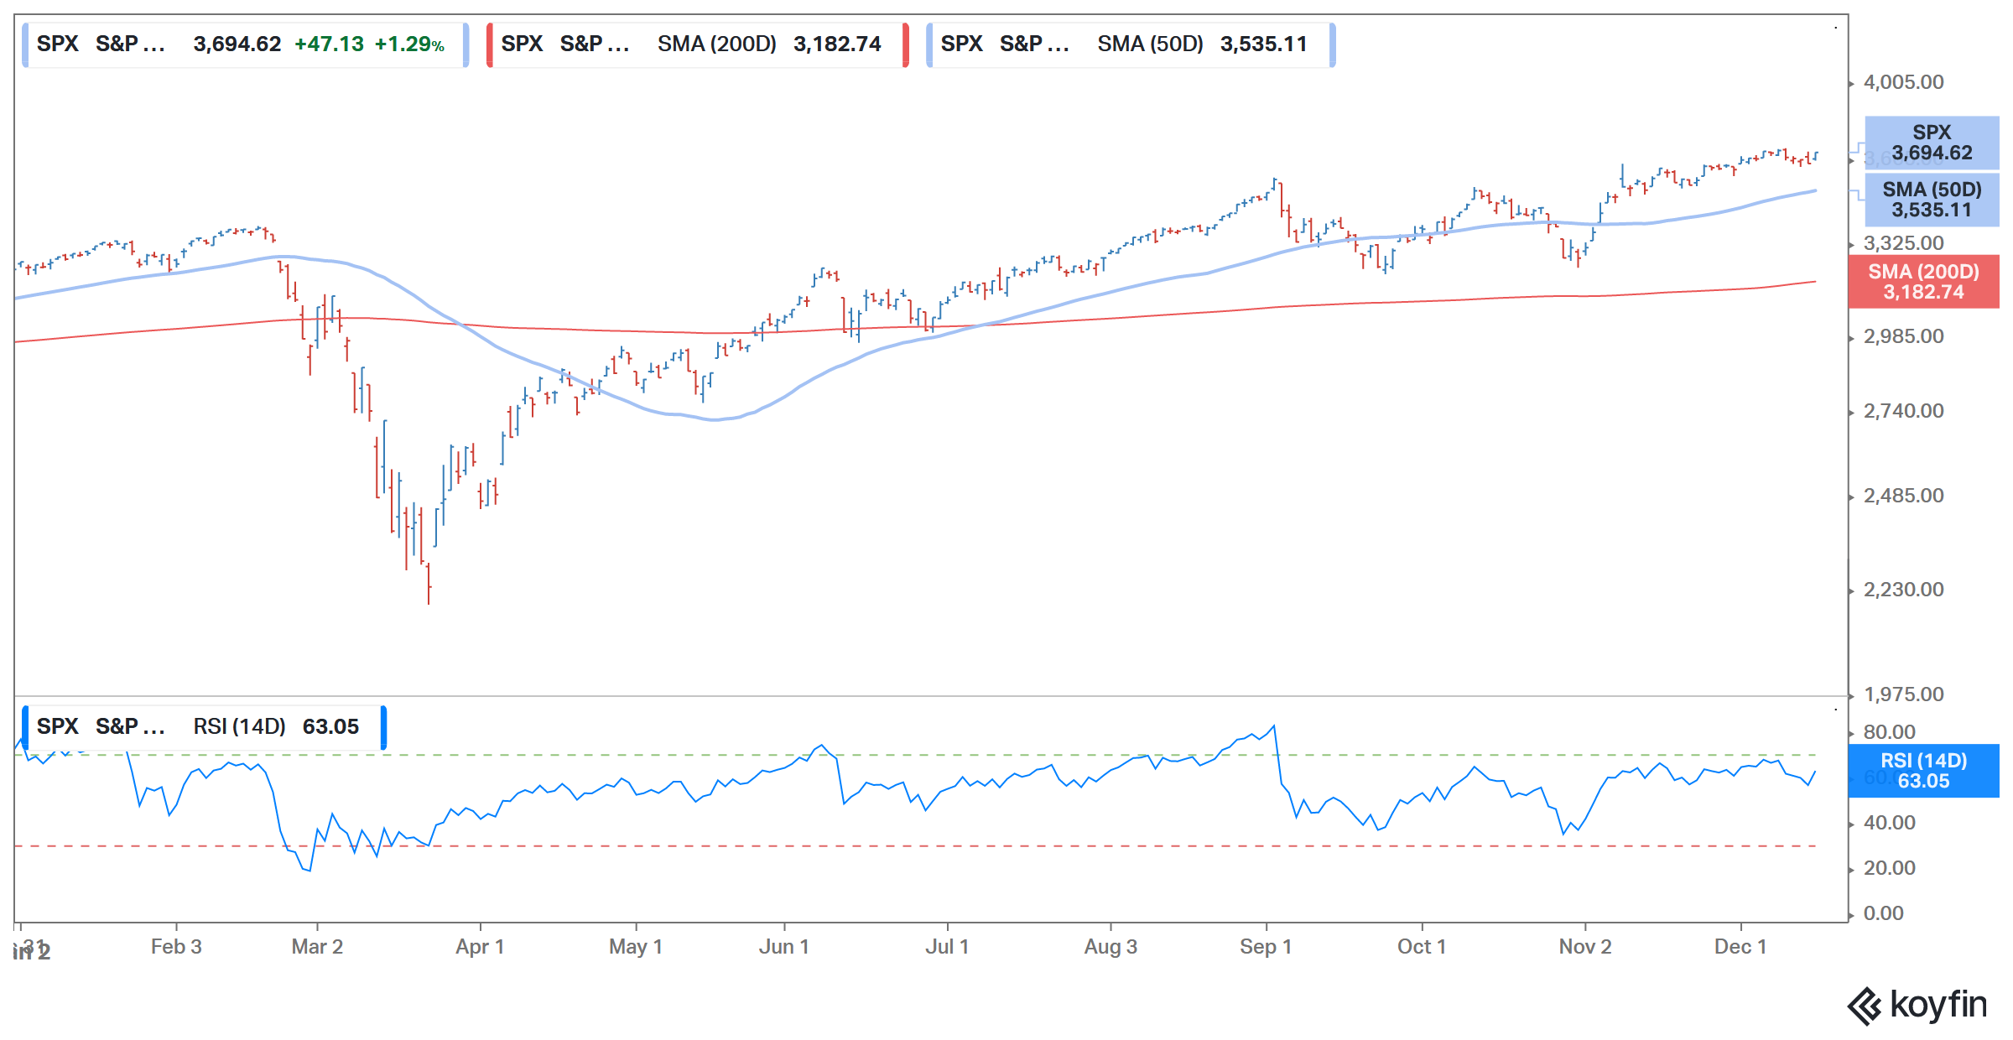
Task: Click the SMA (200D) 3,182.74 axis tag
Action: point(1923,282)
